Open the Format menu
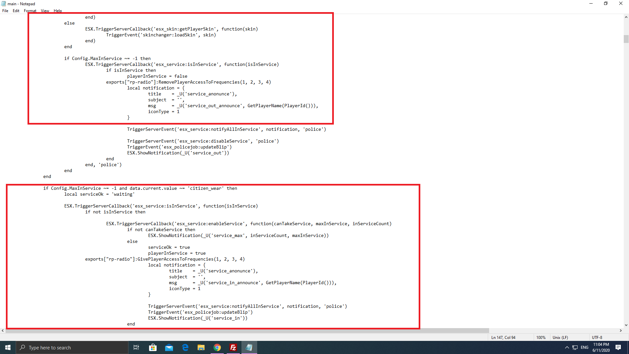This screenshot has width=629, height=354. [x=30, y=11]
